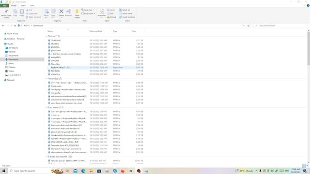Click History in the Open group

[x=112, y=17]
